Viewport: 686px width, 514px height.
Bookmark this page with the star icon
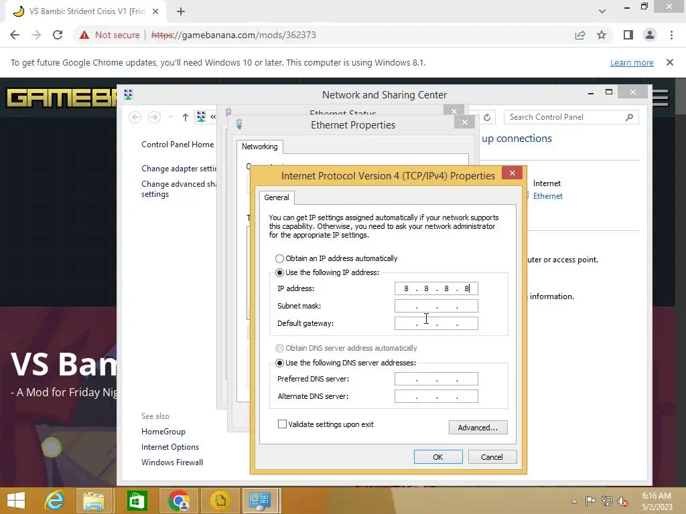click(602, 35)
